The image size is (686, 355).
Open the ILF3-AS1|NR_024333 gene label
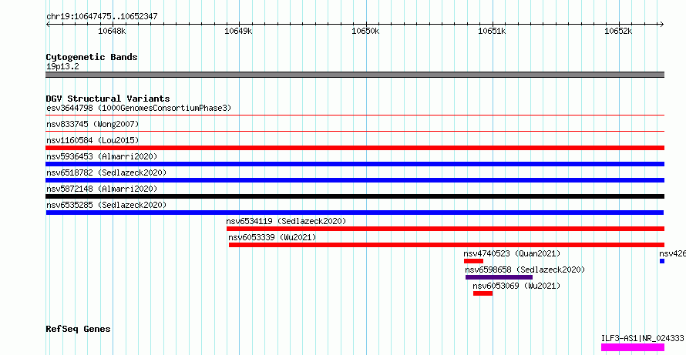643,338
